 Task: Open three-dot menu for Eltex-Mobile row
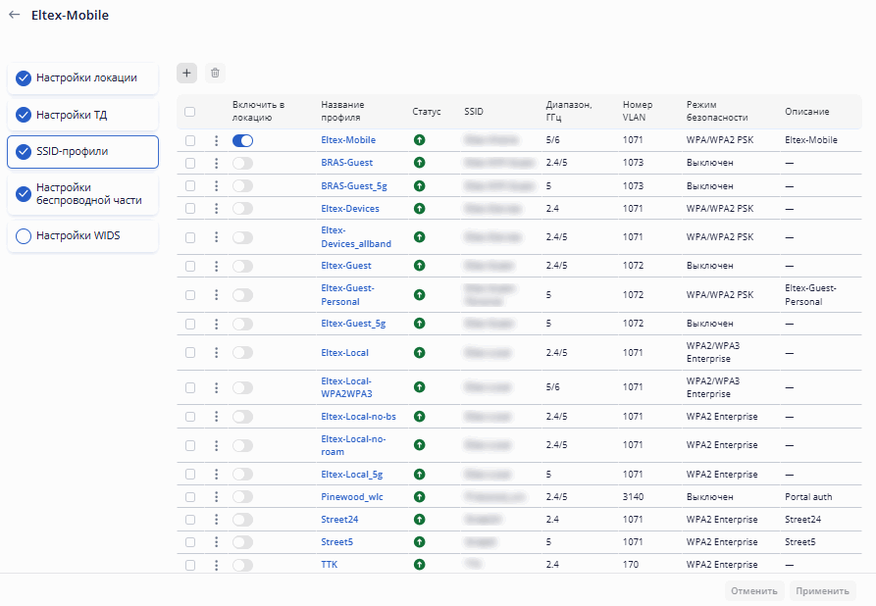click(x=216, y=140)
